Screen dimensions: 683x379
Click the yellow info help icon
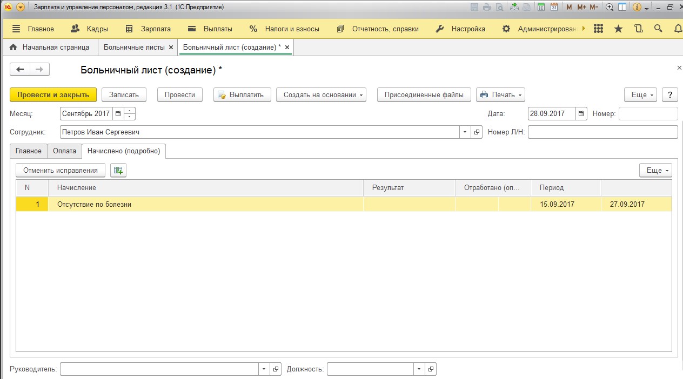[x=637, y=7]
